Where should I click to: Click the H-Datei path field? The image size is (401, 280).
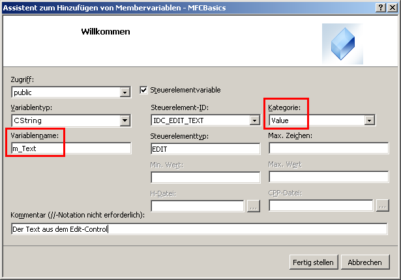pyautogui.click(x=198, y=206)
